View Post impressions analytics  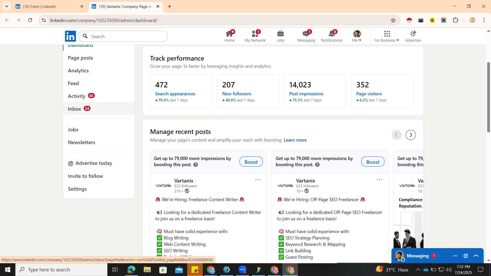[306, 94]
